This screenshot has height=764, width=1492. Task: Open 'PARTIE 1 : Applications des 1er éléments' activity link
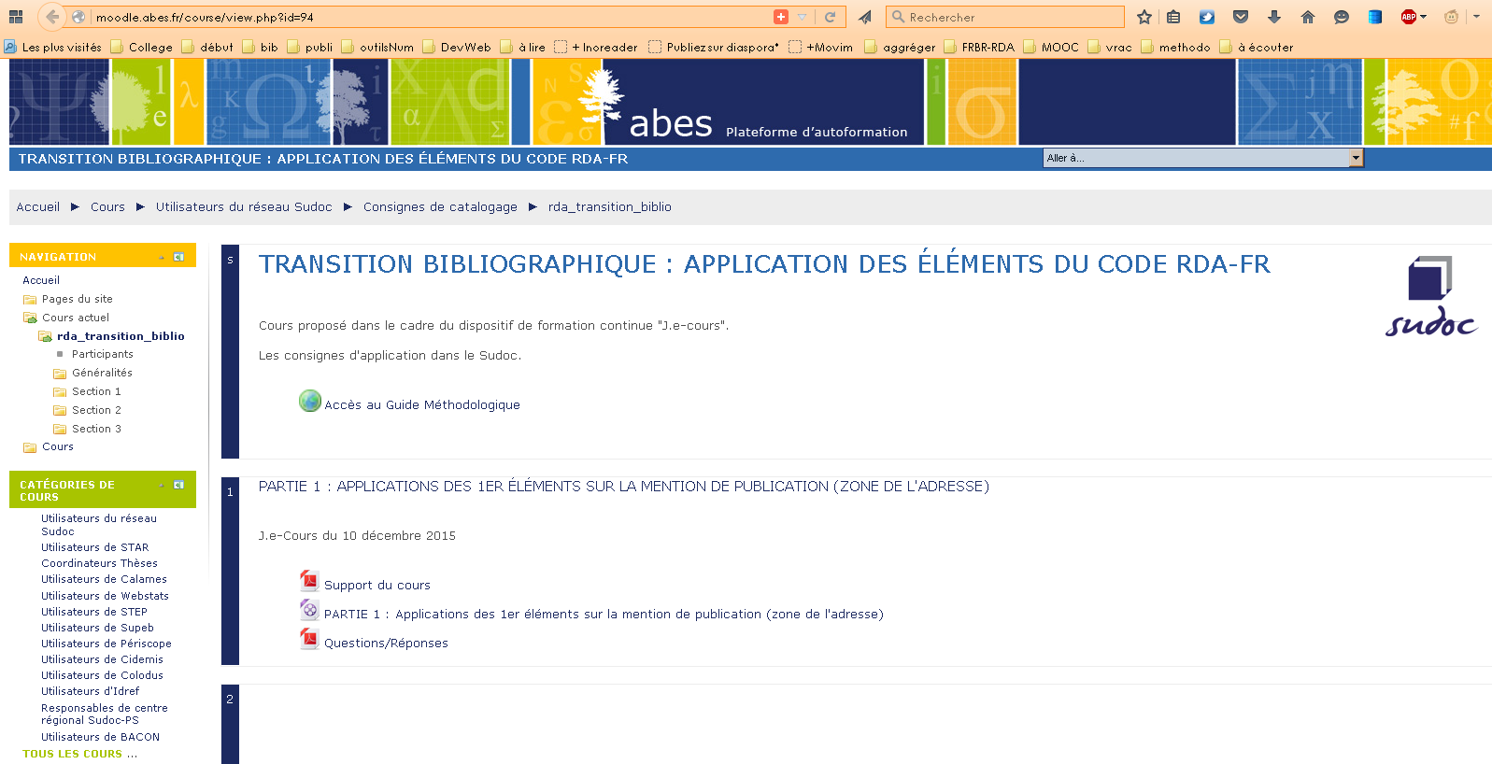(604, 614)
